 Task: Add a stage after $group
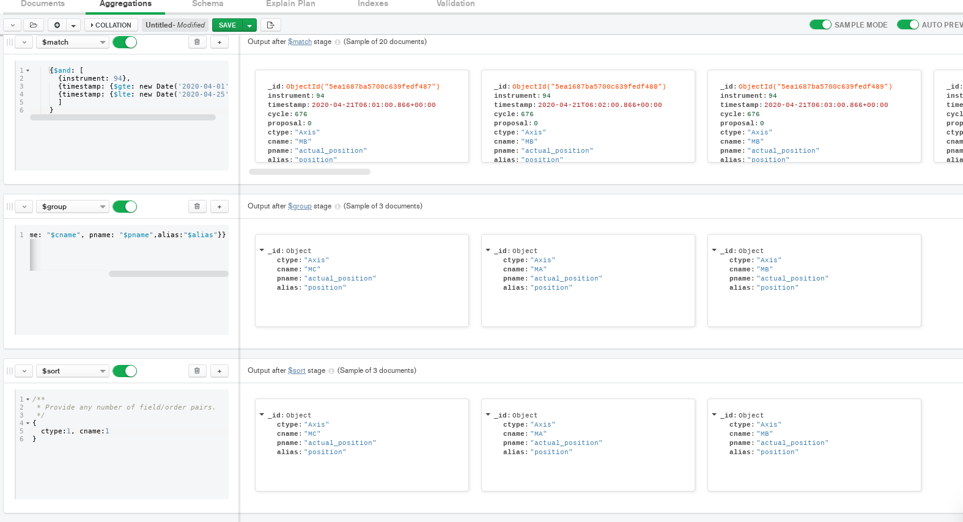pyautogui.click(x=220, y=207)
